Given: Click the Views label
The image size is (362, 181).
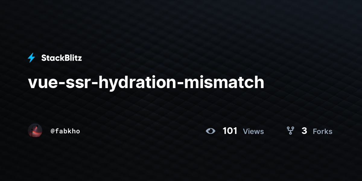Looking at the screenshot, I should (253, 132).
